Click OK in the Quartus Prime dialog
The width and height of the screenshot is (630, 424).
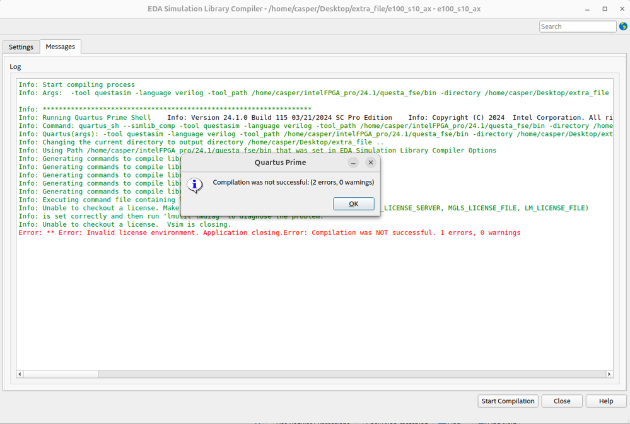(x=354, y=203)
